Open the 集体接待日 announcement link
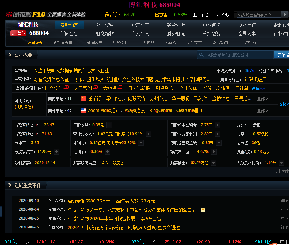289x245 pixels. click(x=132, y=210)
